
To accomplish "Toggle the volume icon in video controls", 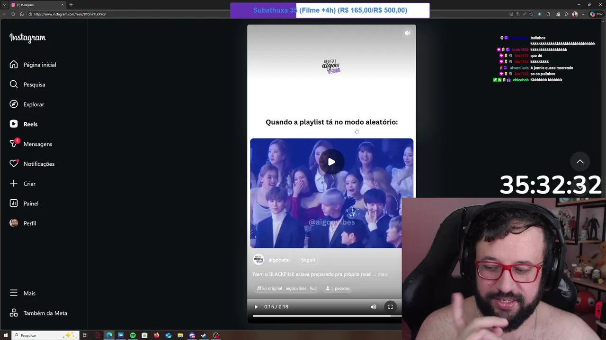I will point(374,307).
